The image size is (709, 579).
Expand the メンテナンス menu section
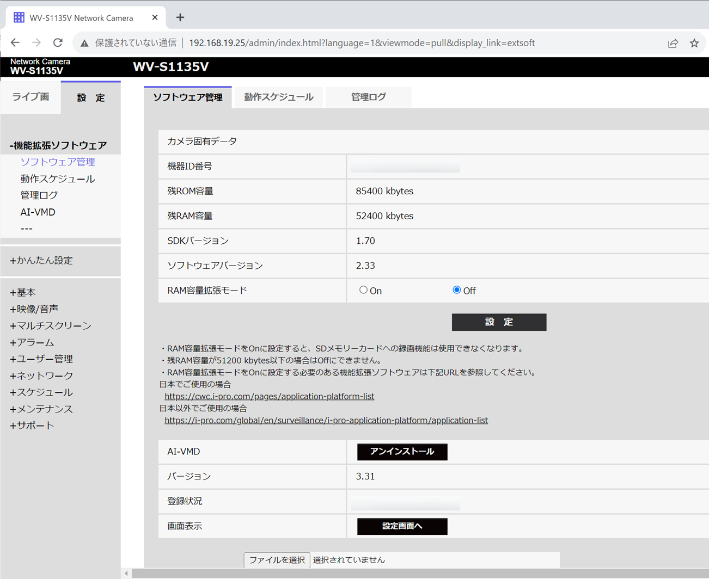click(41, 409)
